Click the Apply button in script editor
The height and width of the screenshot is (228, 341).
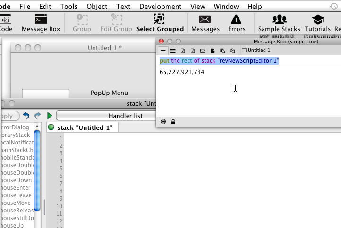pos(9,116)
